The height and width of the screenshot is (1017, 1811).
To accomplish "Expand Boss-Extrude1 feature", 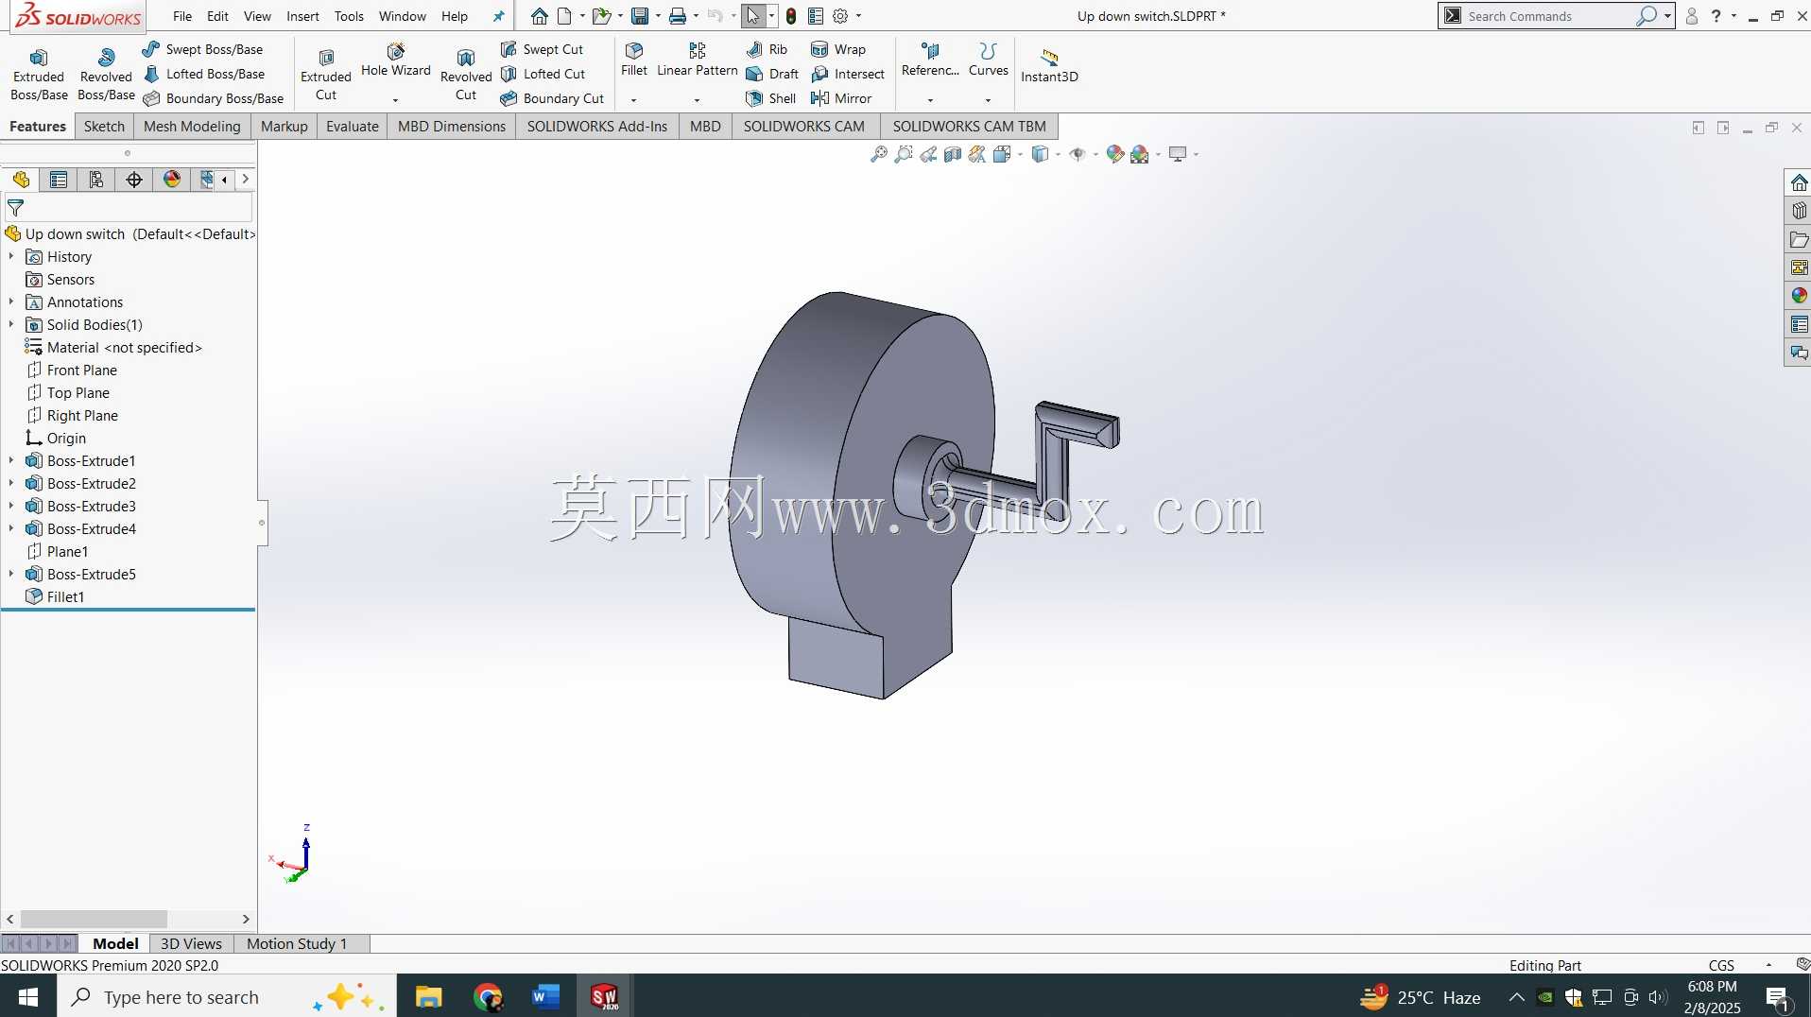I will pyautogui.click(x=11, y=460).
